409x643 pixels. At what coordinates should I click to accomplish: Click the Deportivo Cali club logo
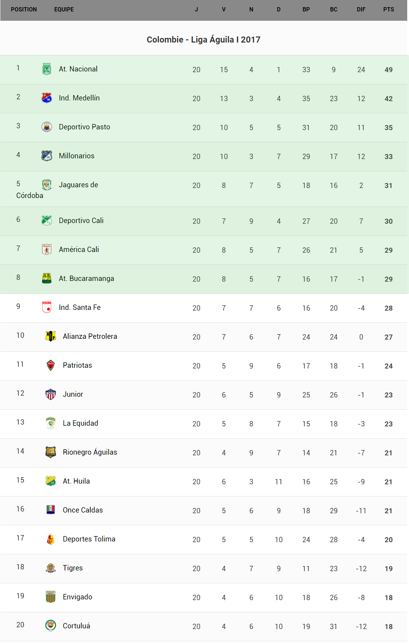[x=47, y=220]
